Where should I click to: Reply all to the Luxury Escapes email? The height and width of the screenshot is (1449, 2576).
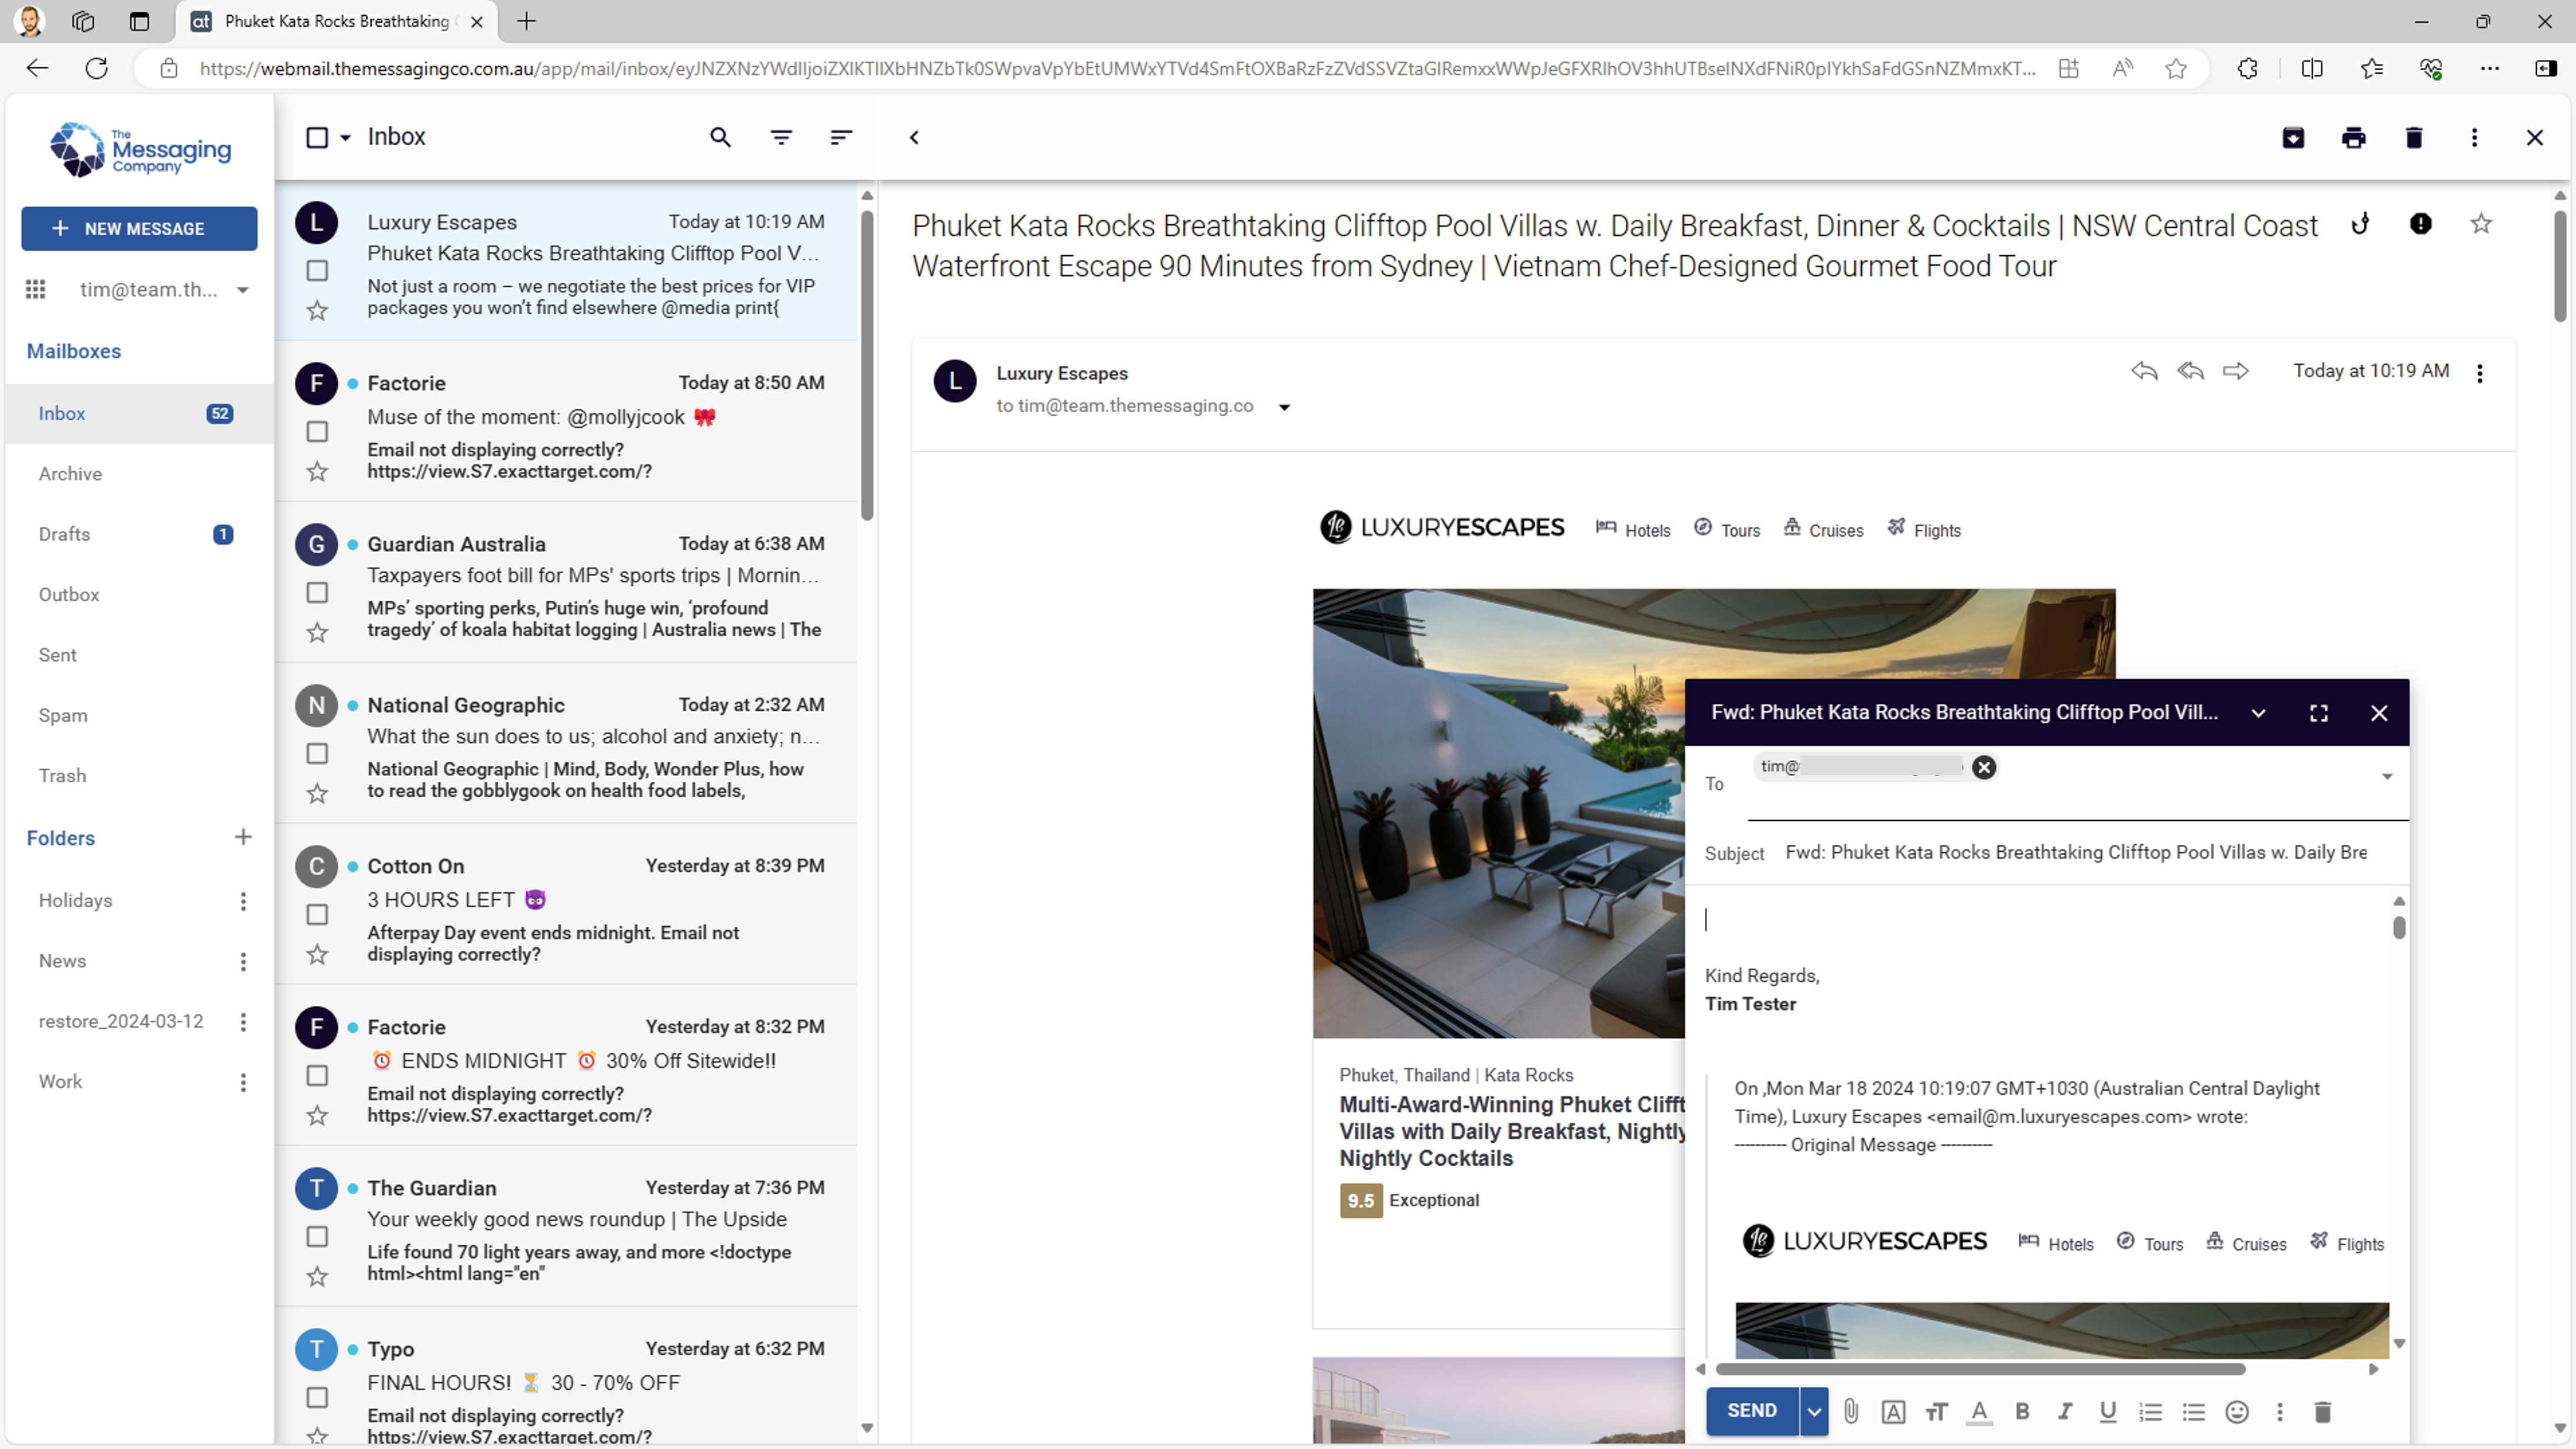tap(2190, 371)
